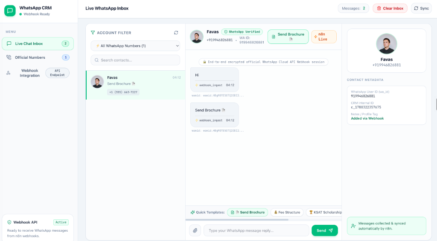Click the chat bubble icon in Live Chat Inbox
This screenshot has width=437, height=241.
(9, 43)
